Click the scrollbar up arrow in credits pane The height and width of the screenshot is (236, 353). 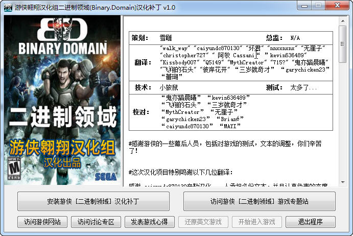pyautogui.click(x=343, y=21)
